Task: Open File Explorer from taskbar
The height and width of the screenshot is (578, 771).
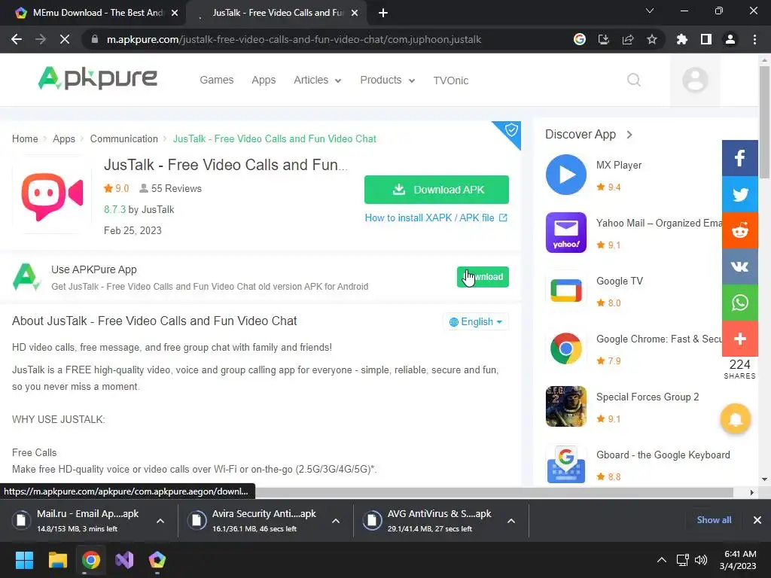Action: click(57, 560)
